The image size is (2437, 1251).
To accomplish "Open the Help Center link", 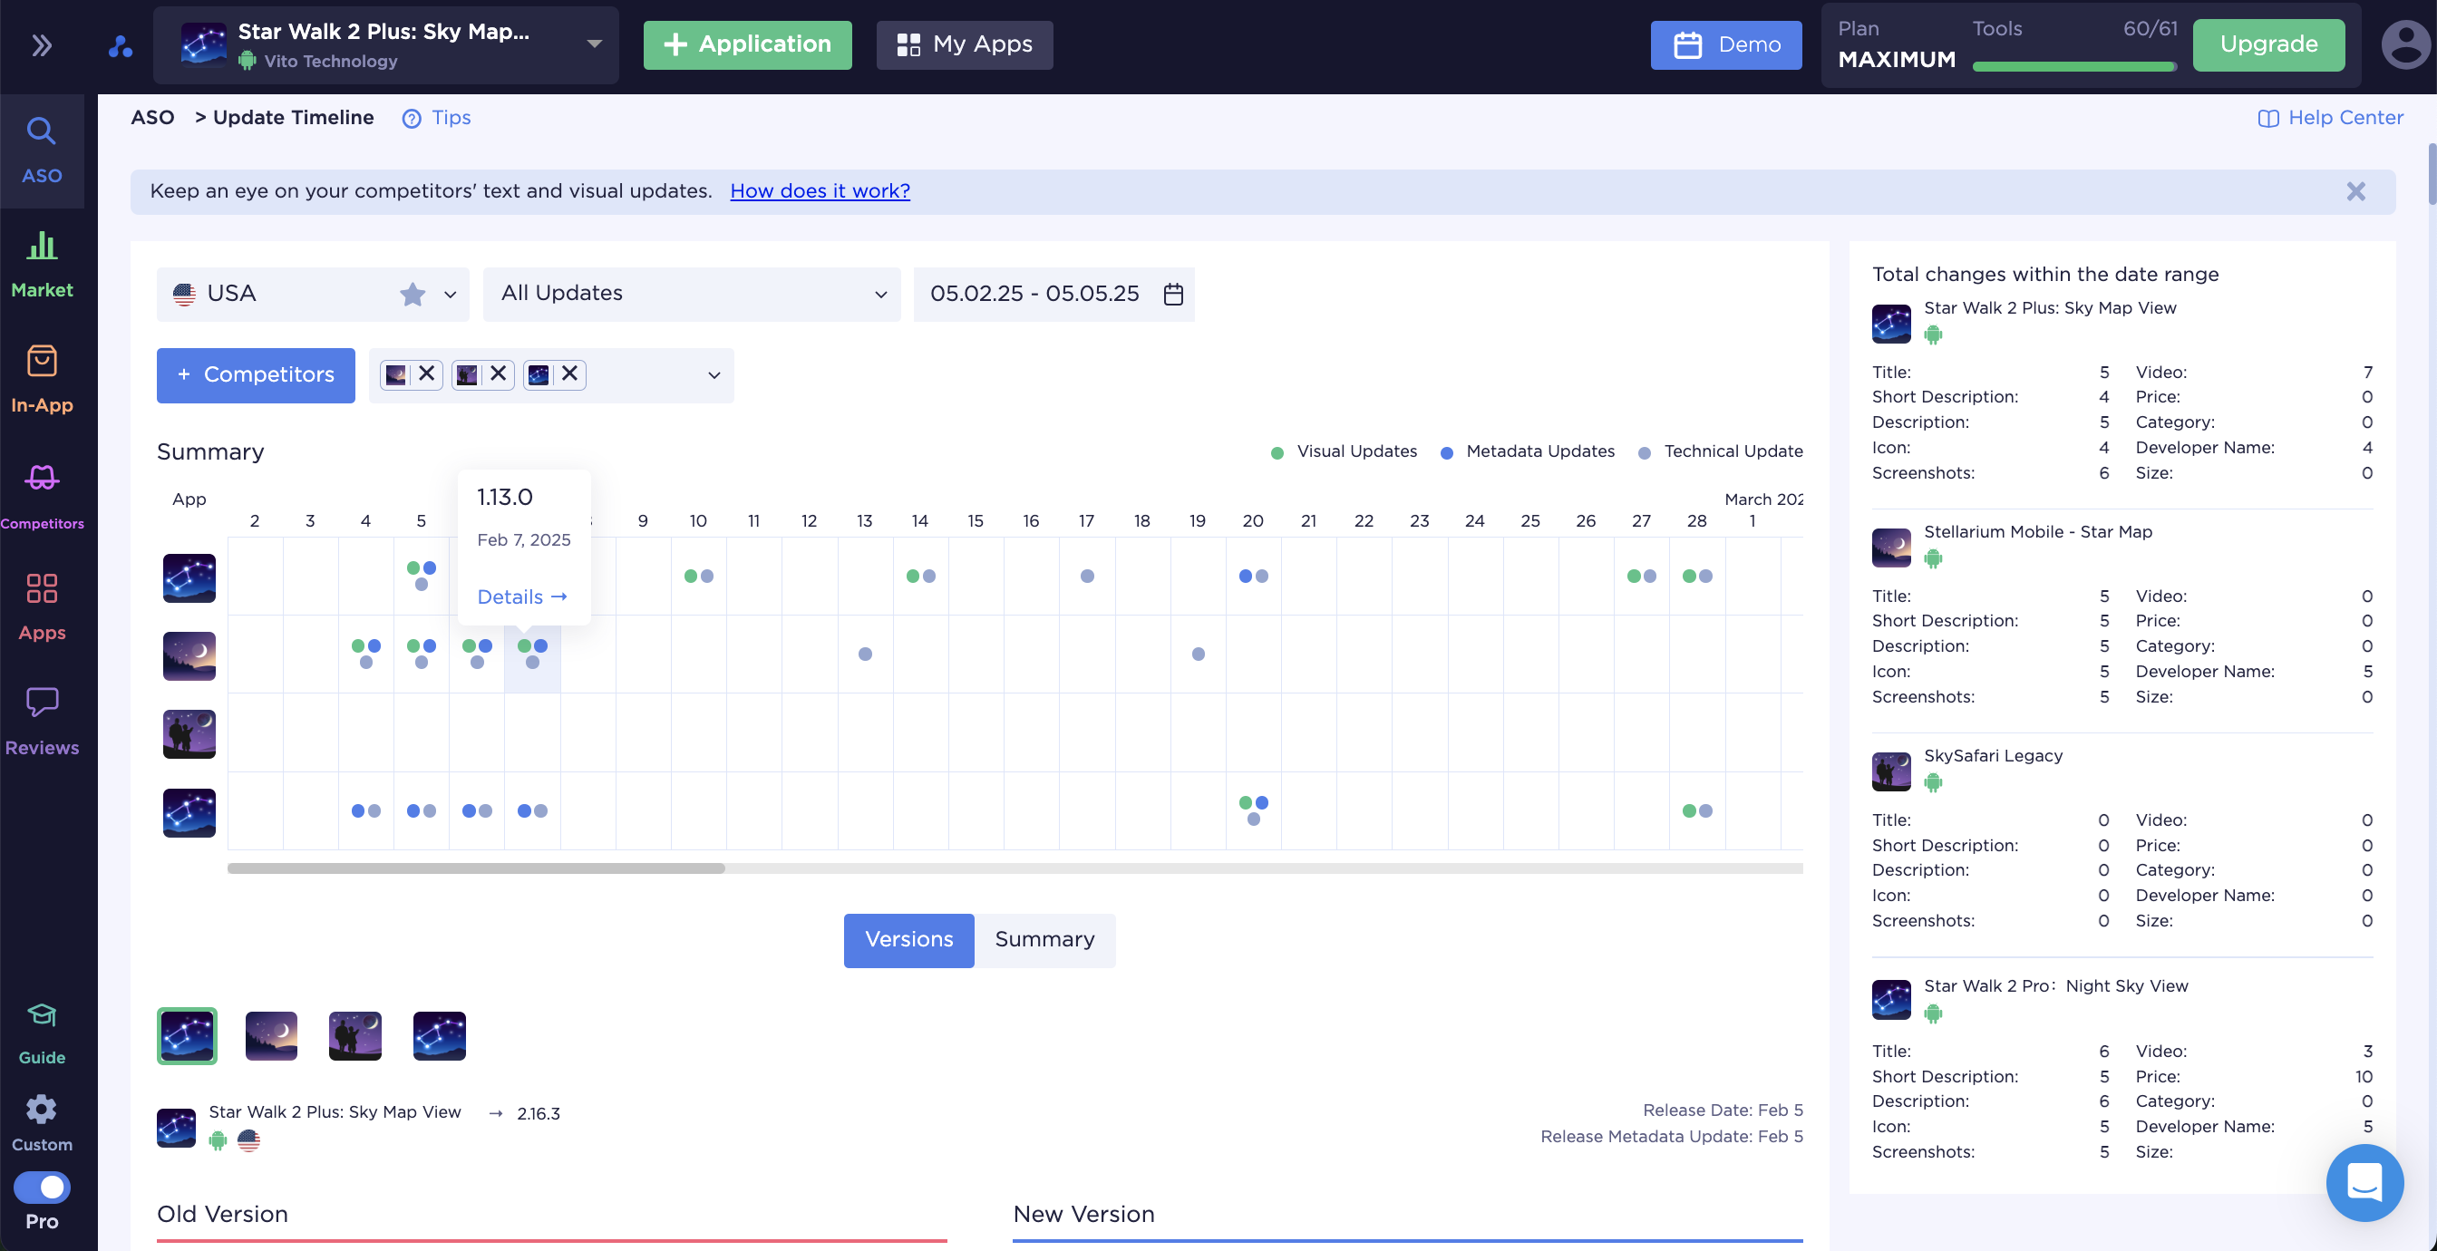I will tap(2331, 117).
